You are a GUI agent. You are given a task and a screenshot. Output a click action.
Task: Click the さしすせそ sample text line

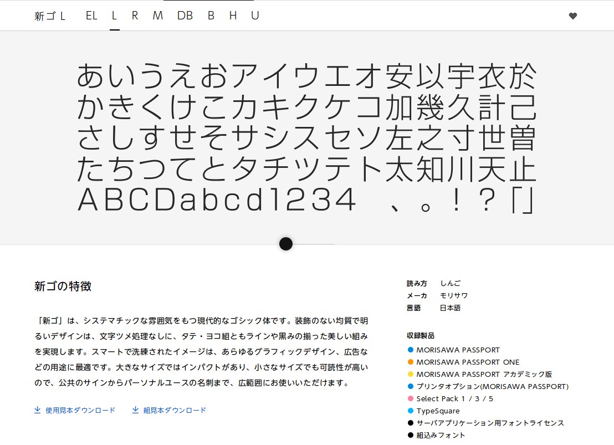[x=306, y=137]
